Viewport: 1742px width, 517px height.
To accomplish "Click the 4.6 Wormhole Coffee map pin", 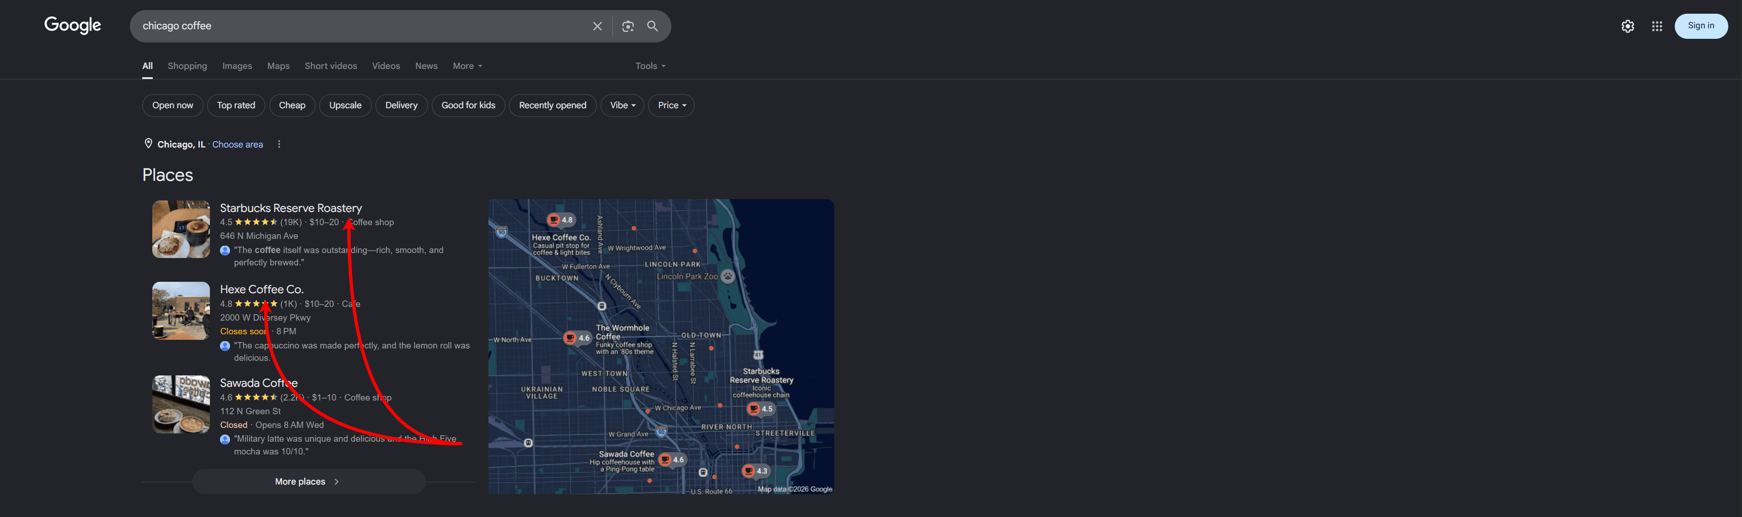I will (578, 338).
